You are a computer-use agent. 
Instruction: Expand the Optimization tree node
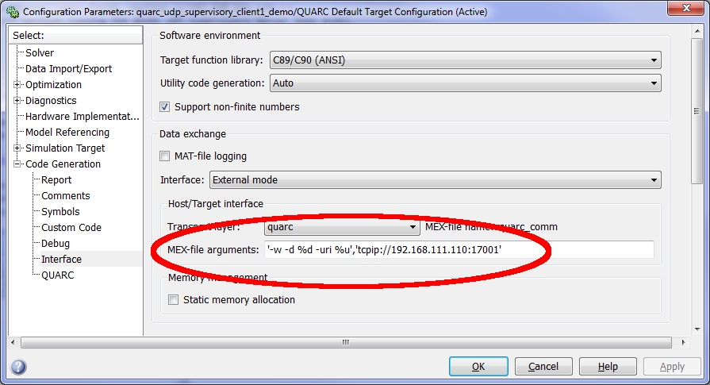pyautogui.click(x=17, y=85)
